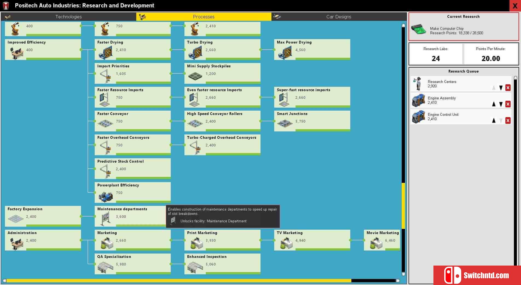
Task: Click the vertical scrollbar yellow thumb
Action: [403, 206]
